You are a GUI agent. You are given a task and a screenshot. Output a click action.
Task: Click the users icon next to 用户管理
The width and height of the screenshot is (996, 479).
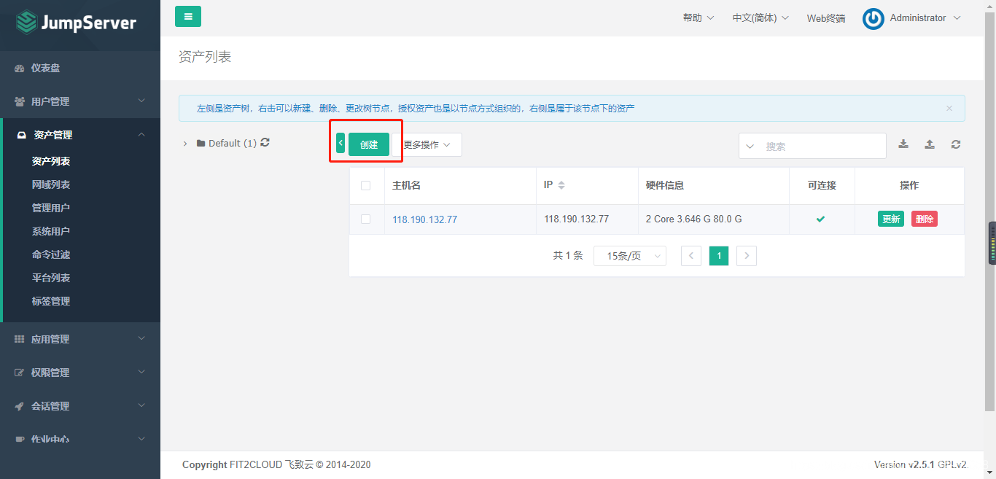pos(20,101)
